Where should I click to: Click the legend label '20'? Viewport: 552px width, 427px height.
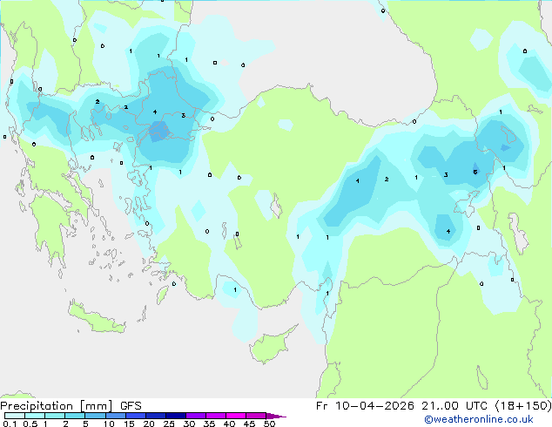(x=149, y=424)
